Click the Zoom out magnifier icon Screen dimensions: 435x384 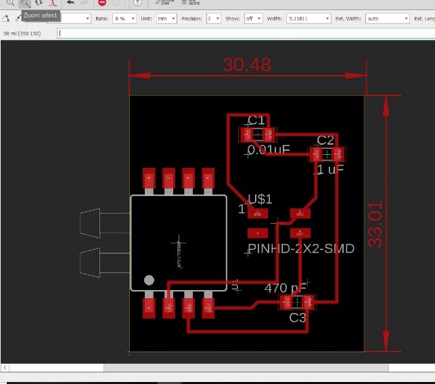tap(10, 3)
